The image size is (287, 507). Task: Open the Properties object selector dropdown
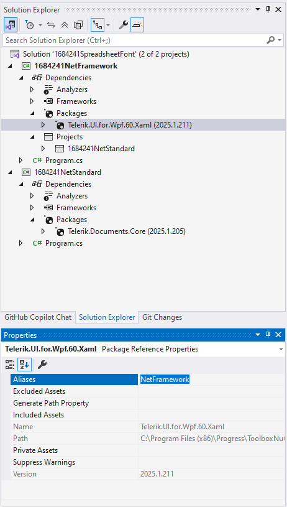(281, 349)
